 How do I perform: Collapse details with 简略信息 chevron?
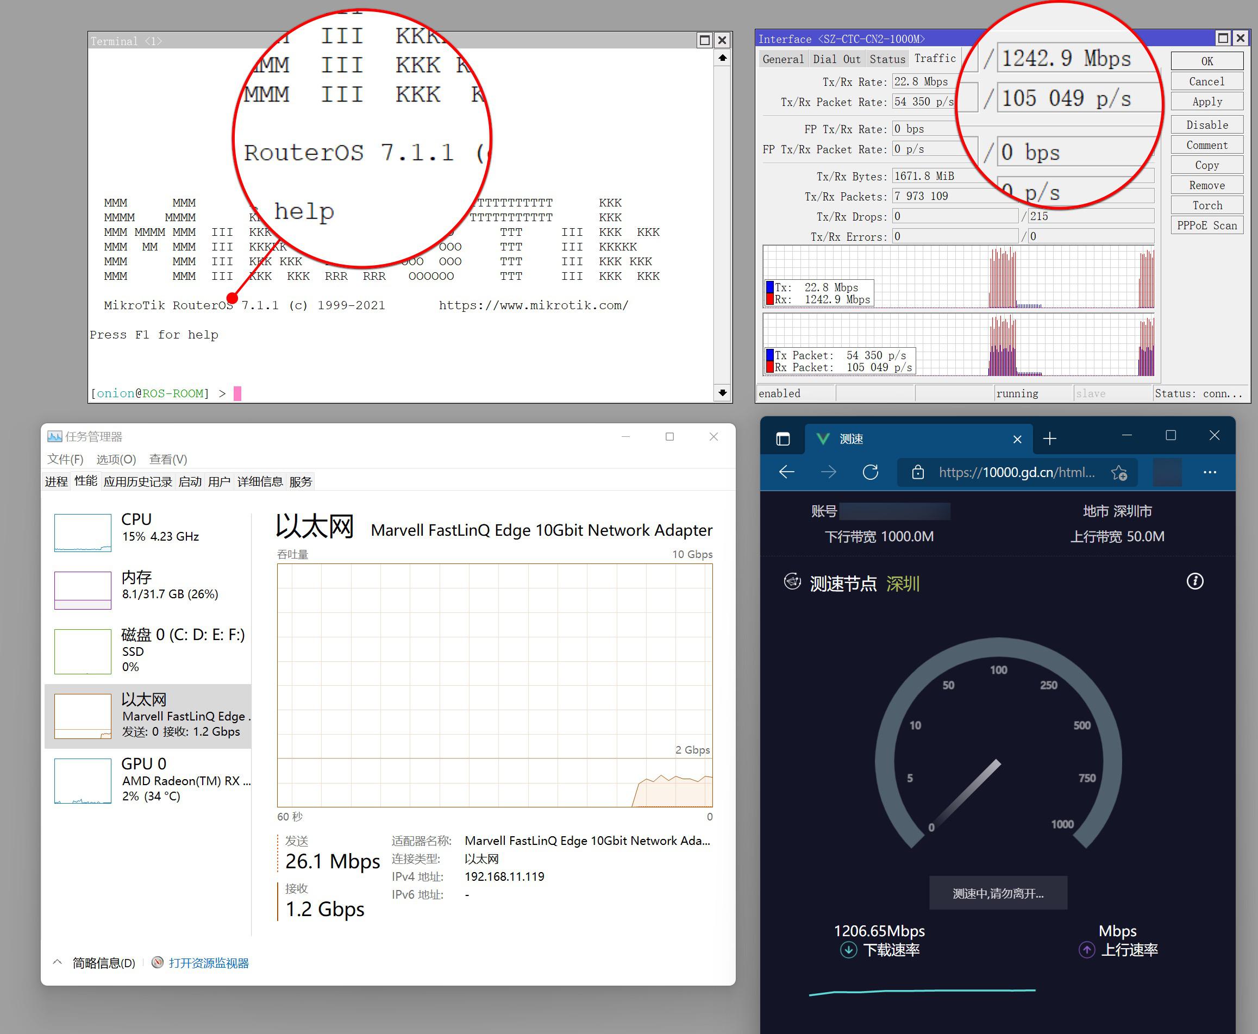click(x=57, y=962)
